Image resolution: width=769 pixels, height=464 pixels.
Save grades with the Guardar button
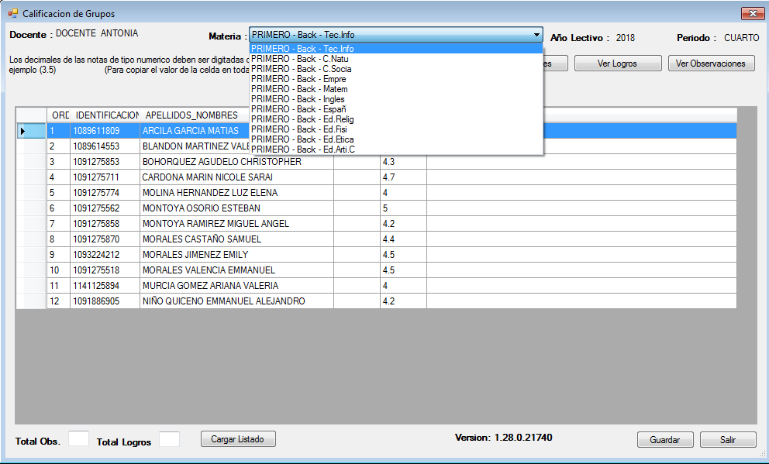pyautogui.click(x=664, y=439)
